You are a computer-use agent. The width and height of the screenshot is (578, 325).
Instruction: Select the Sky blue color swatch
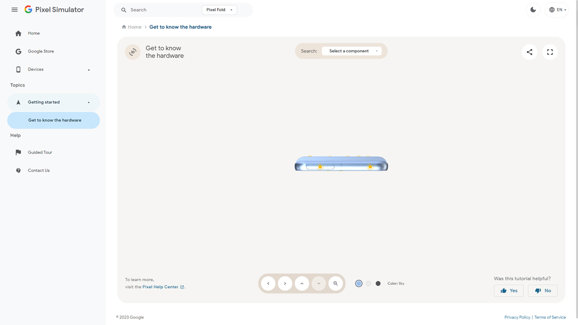pos(359,283)
